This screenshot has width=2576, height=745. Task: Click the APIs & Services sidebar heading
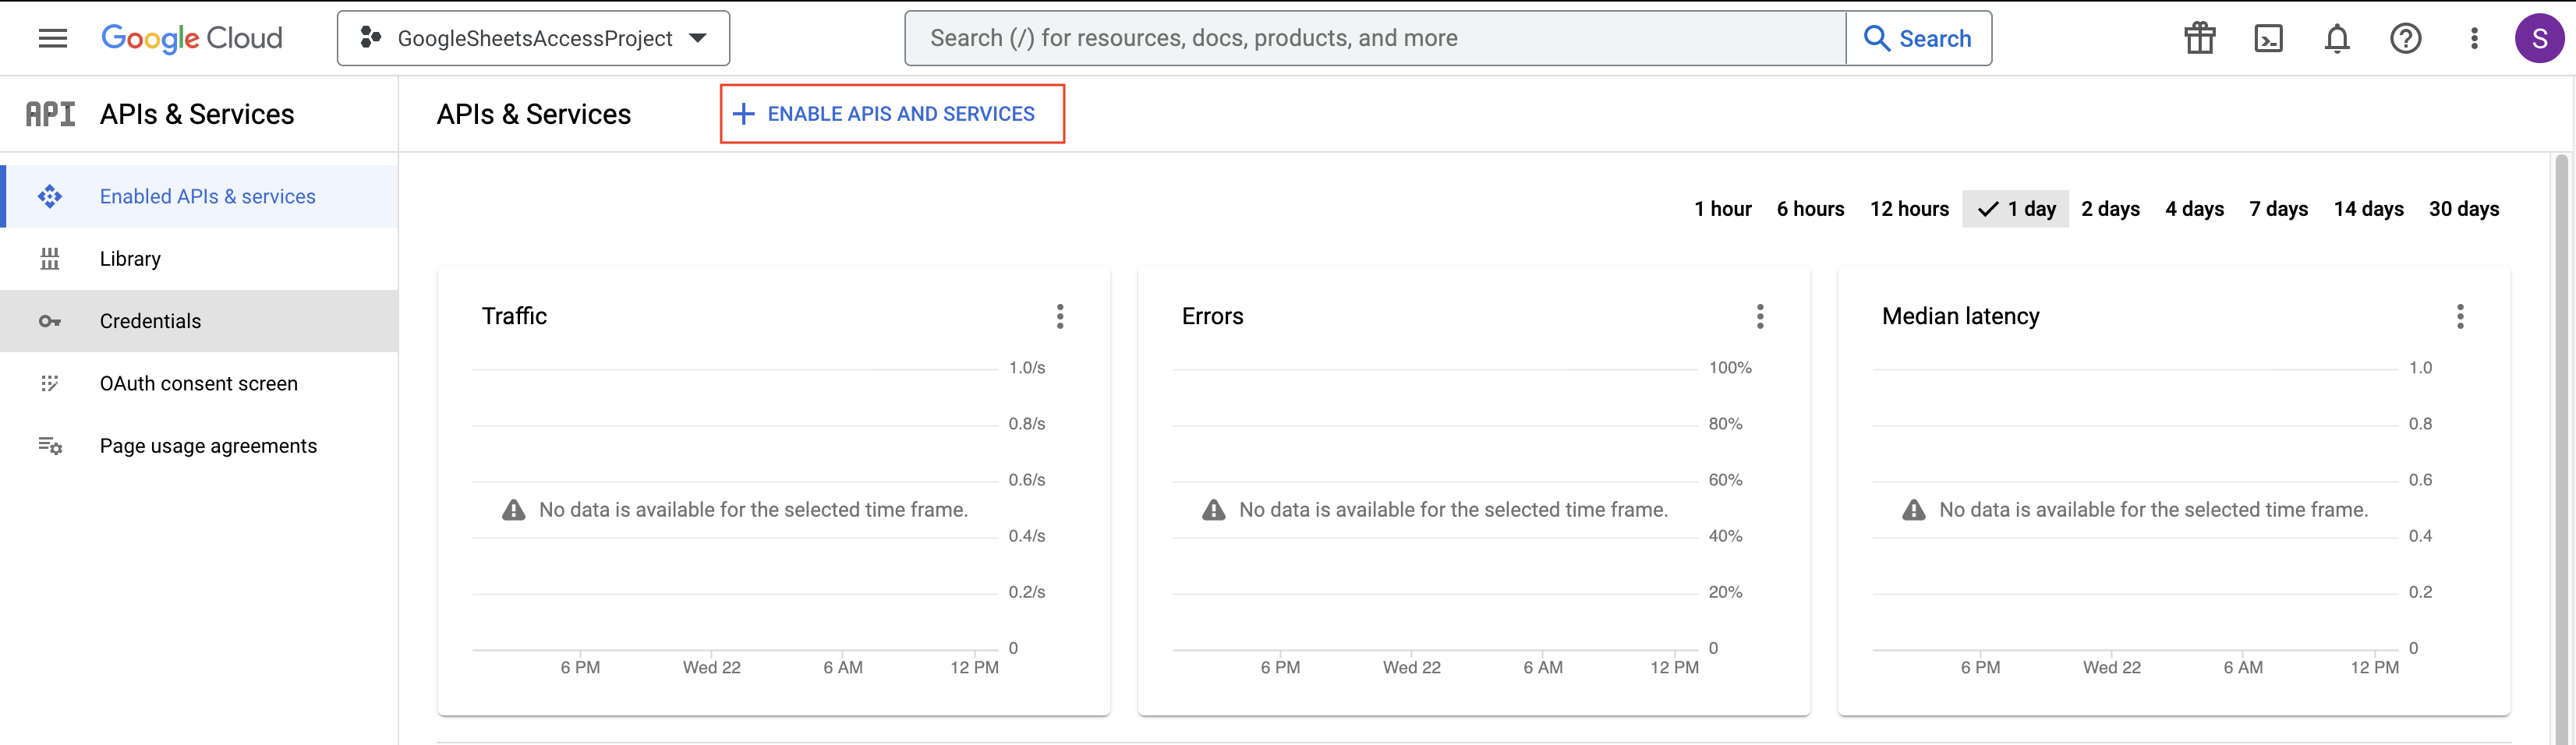(197, 114)
